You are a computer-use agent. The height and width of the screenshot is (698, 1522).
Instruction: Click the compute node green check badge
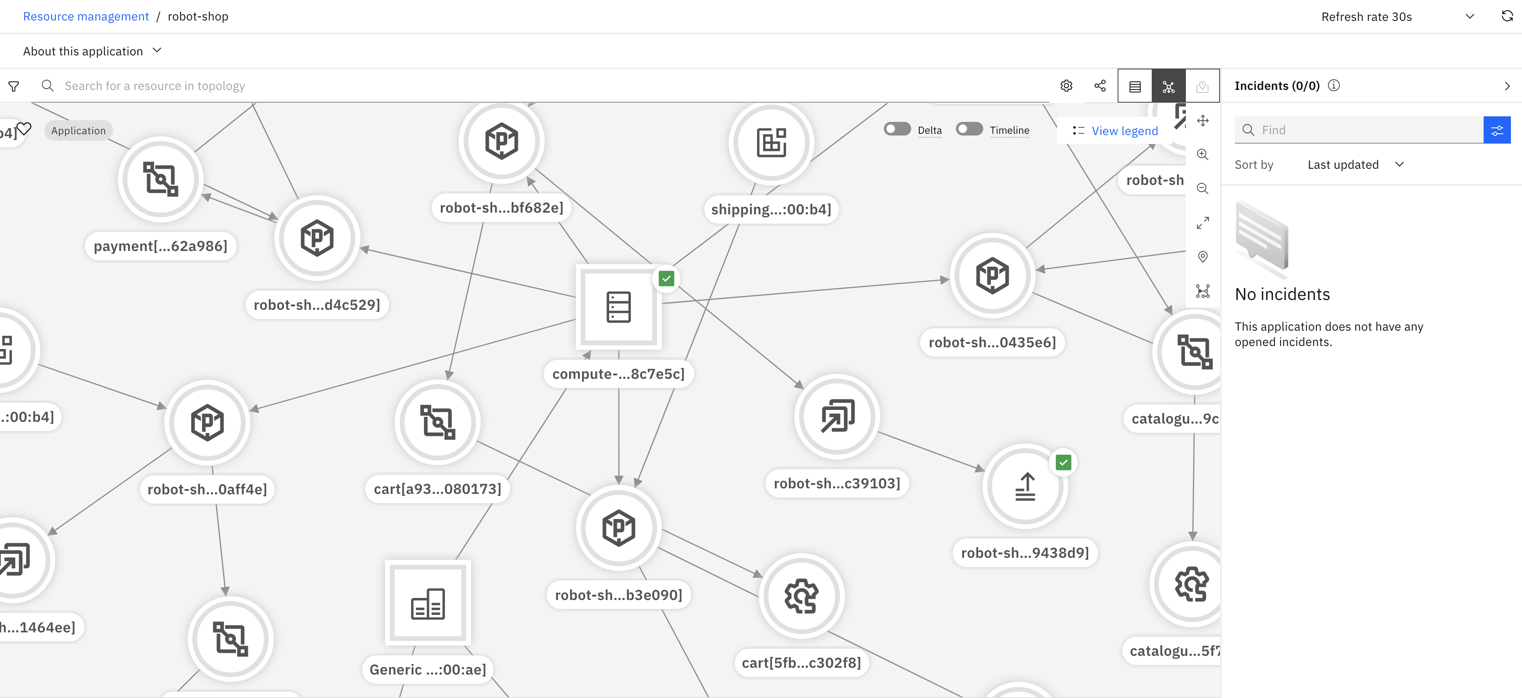[x=666, y=279]
